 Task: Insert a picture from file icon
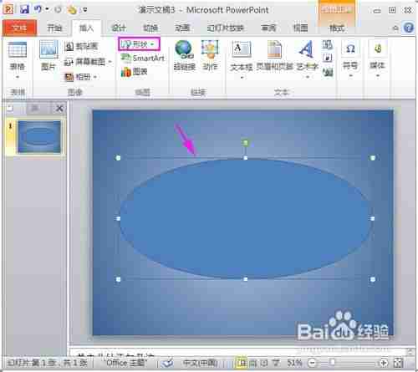48,49
